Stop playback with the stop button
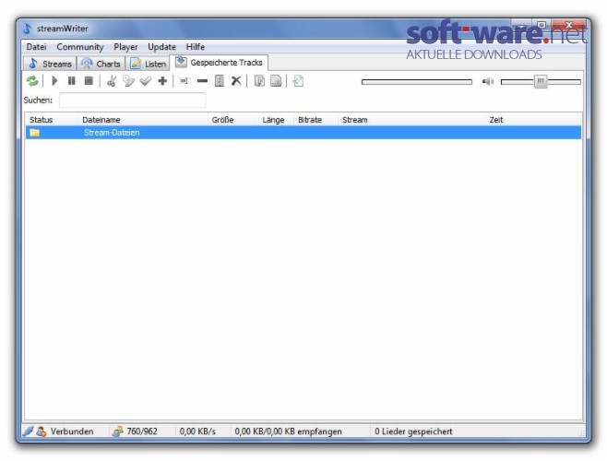 89,81
